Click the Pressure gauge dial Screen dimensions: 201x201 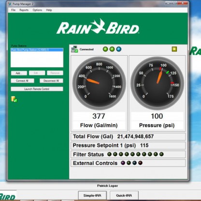(x=157, y=83)
